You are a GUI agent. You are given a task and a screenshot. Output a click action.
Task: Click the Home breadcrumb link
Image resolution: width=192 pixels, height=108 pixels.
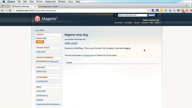click(x=37, y=30)
